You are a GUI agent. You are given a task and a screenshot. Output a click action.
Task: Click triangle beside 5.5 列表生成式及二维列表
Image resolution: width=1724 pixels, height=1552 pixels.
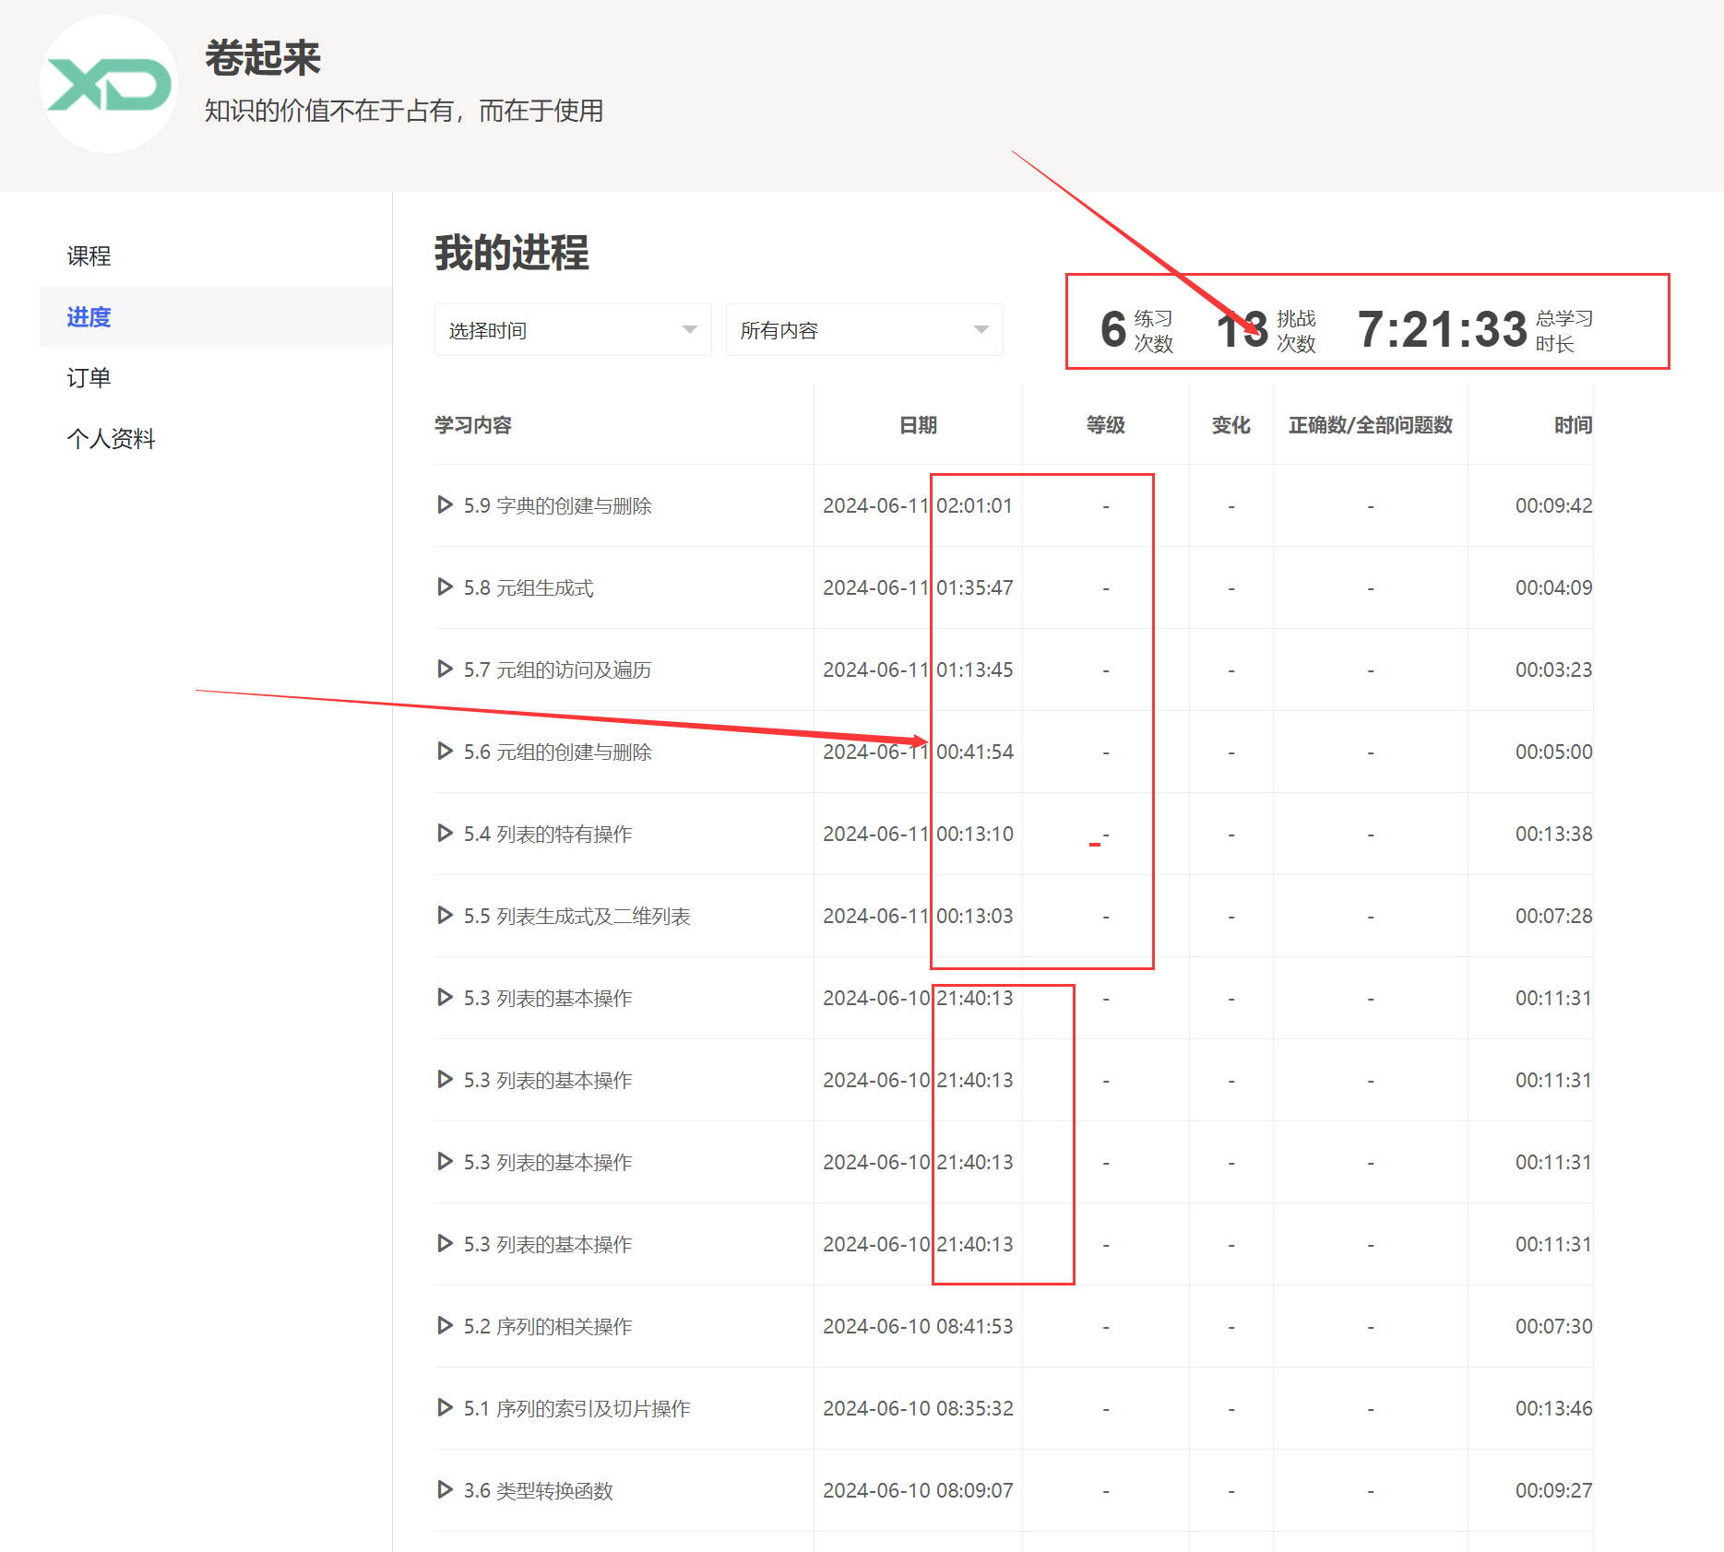point(445,916)
